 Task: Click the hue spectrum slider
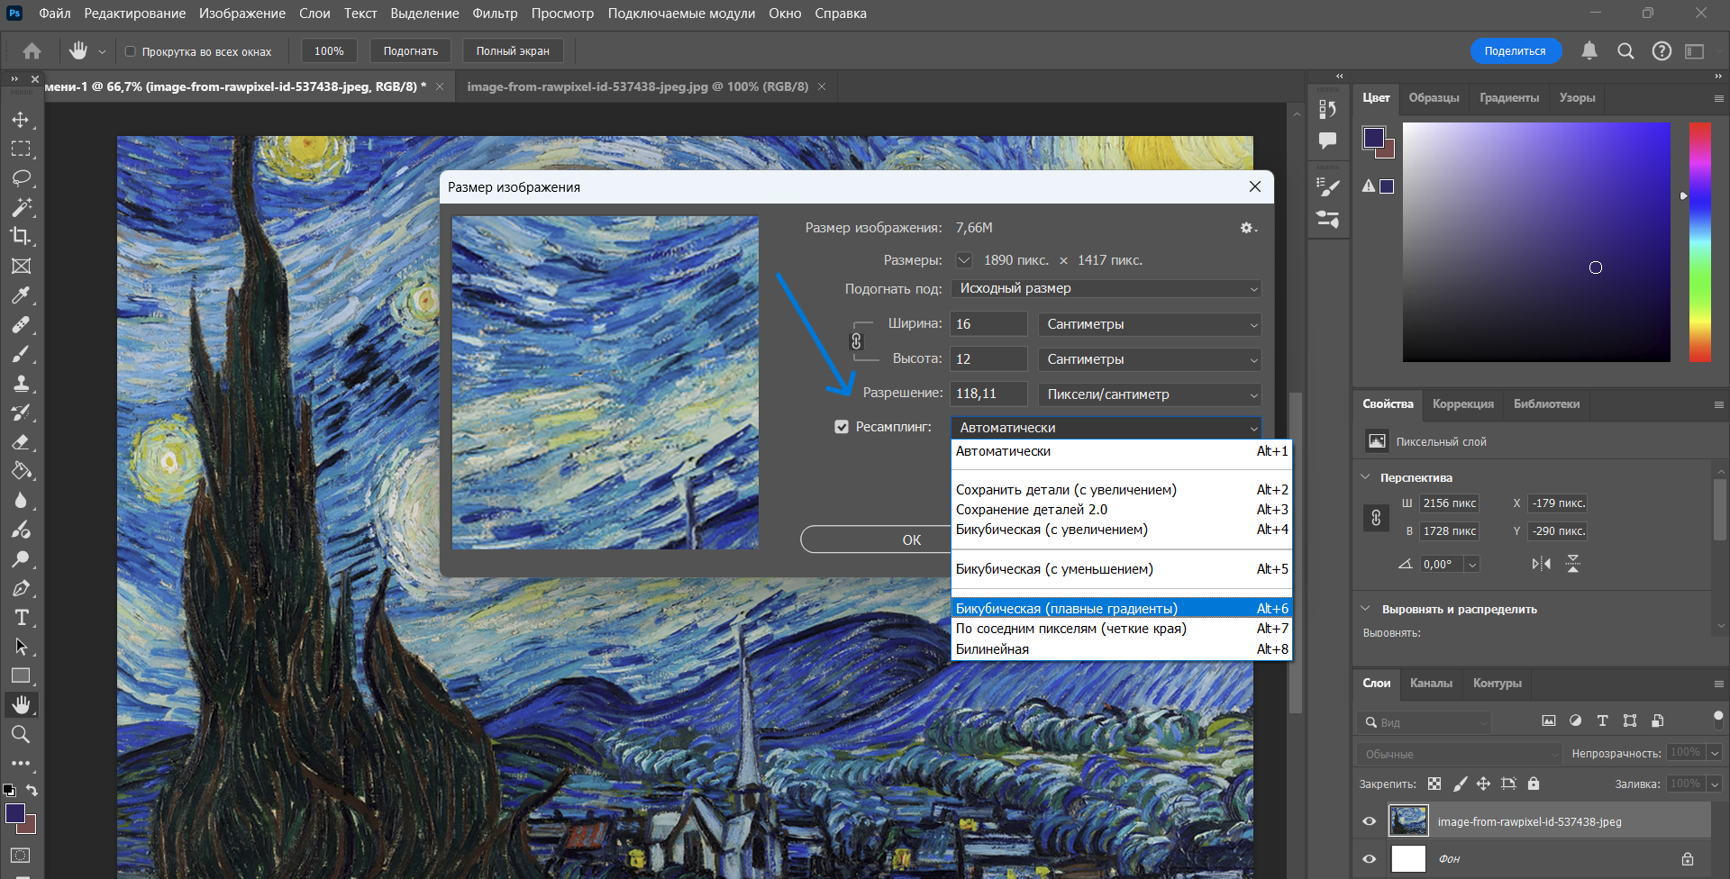click(x=1700, y=242)
